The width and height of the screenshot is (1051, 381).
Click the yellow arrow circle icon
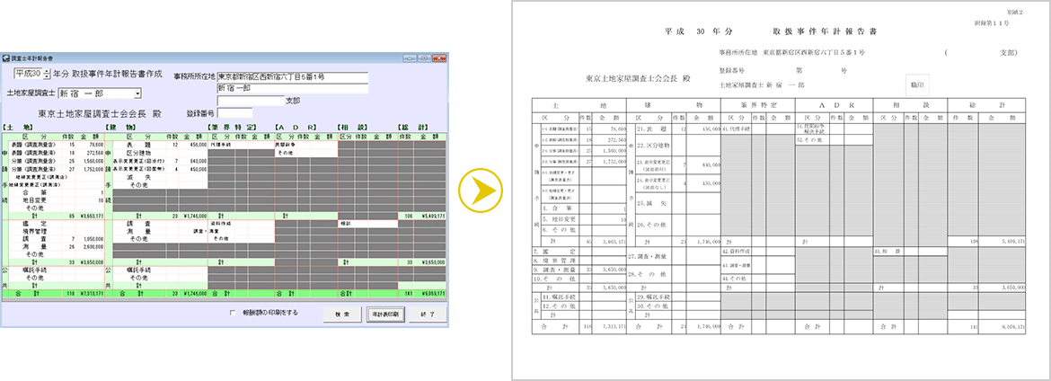pos(480,190)
